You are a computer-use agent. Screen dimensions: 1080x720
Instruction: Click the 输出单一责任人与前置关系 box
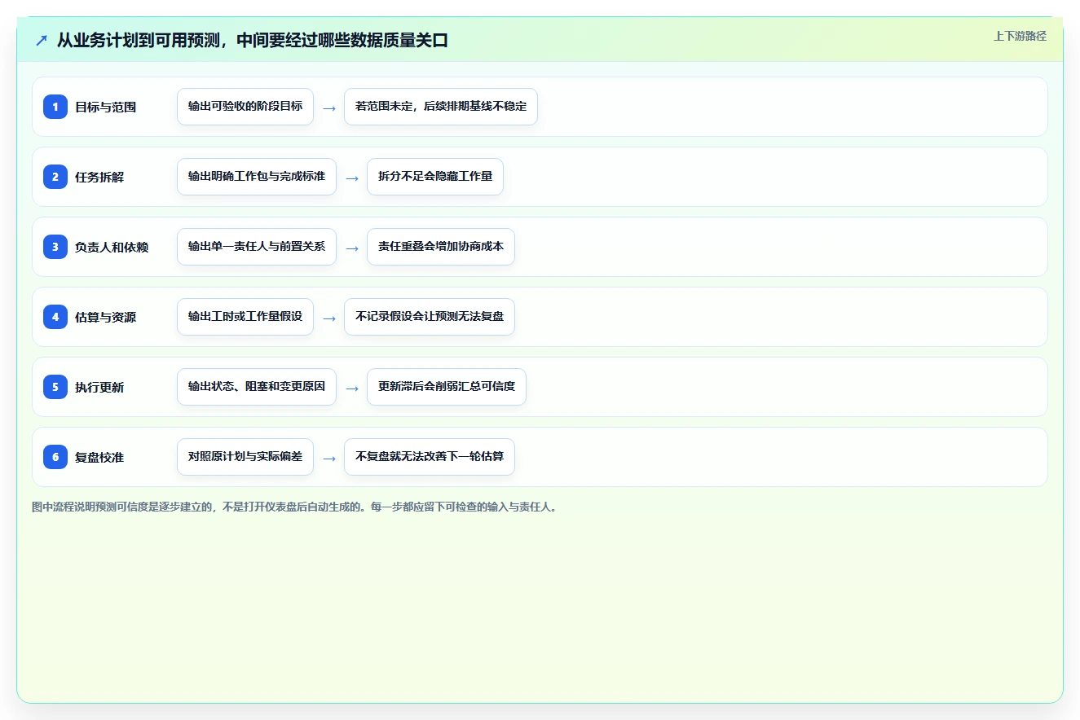tap(257, 247)
